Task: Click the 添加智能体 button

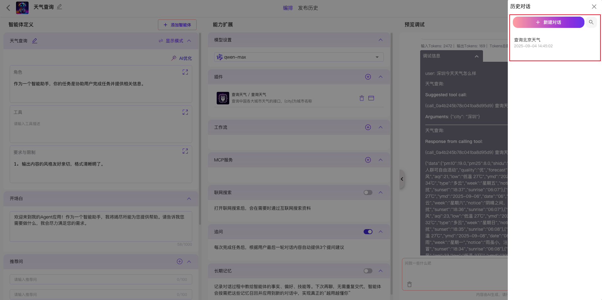Action: coord(177,25)
